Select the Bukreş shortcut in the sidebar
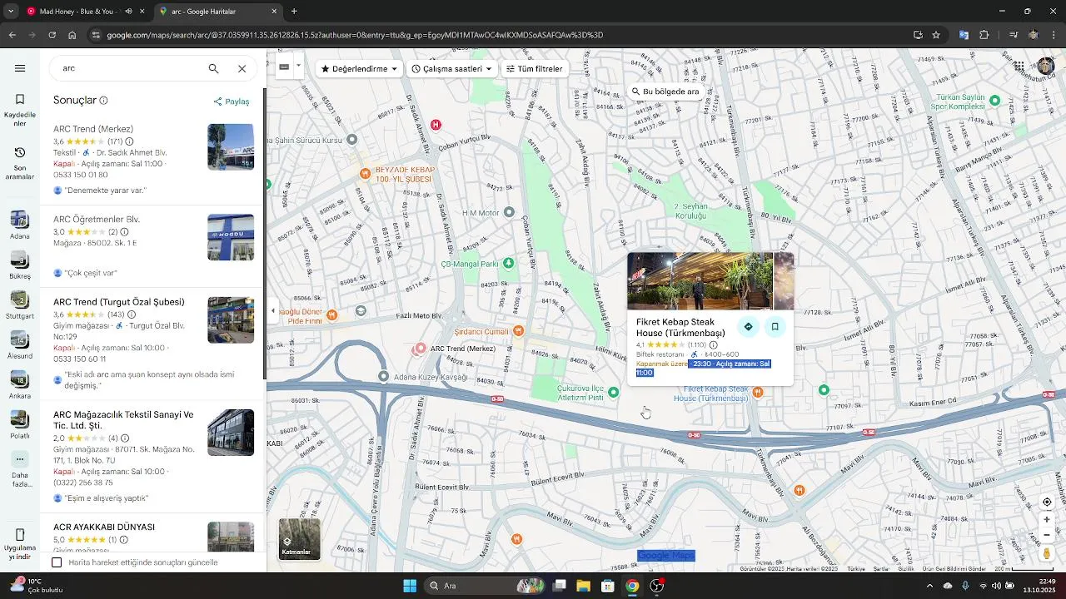 (20, 265)
